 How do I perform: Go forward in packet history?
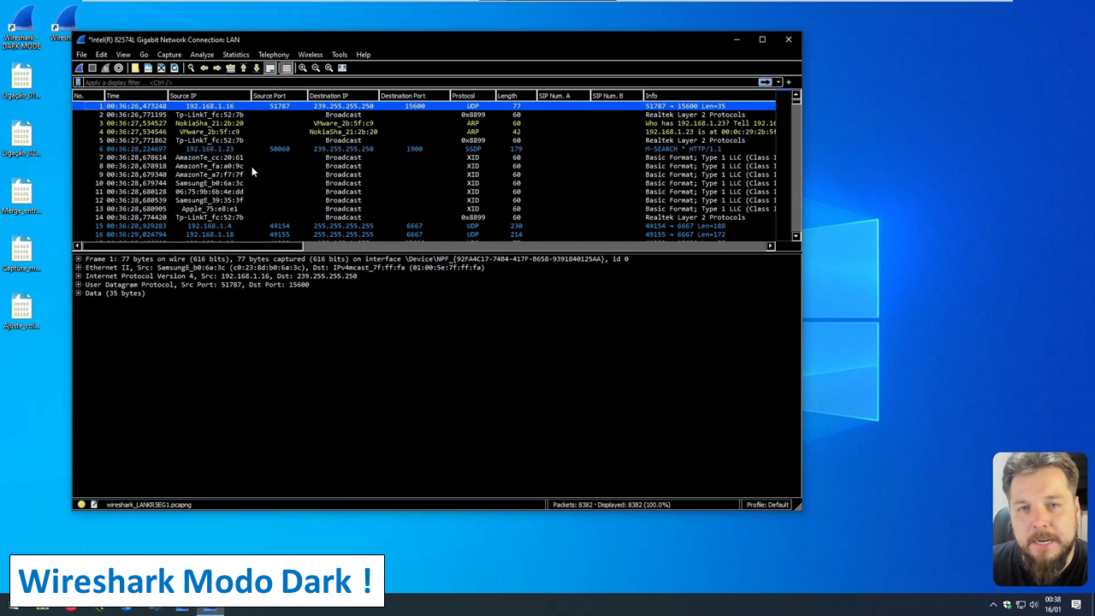(216, 68)
